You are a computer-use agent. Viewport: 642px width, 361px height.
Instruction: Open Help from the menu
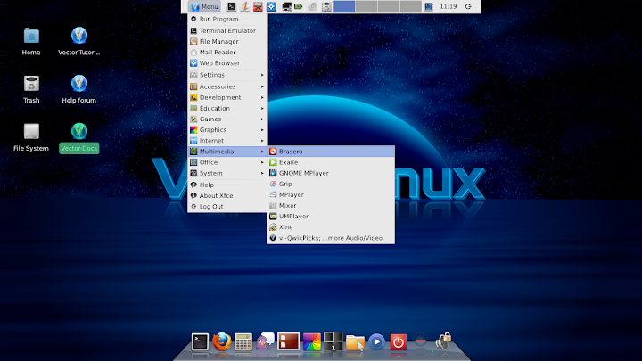click(227, 185)
